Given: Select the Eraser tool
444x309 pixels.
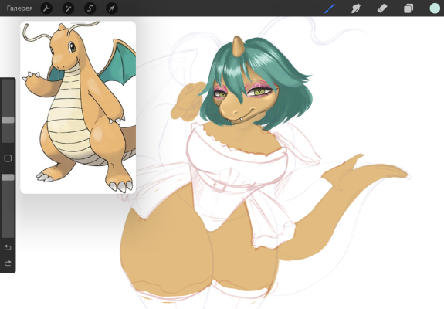Looking at the screenshot, I should pyautogui.click(x=382, y=8).
